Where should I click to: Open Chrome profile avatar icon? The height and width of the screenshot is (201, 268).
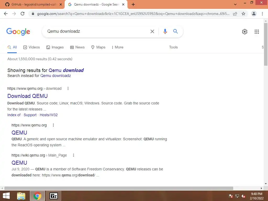pos(254,14)
